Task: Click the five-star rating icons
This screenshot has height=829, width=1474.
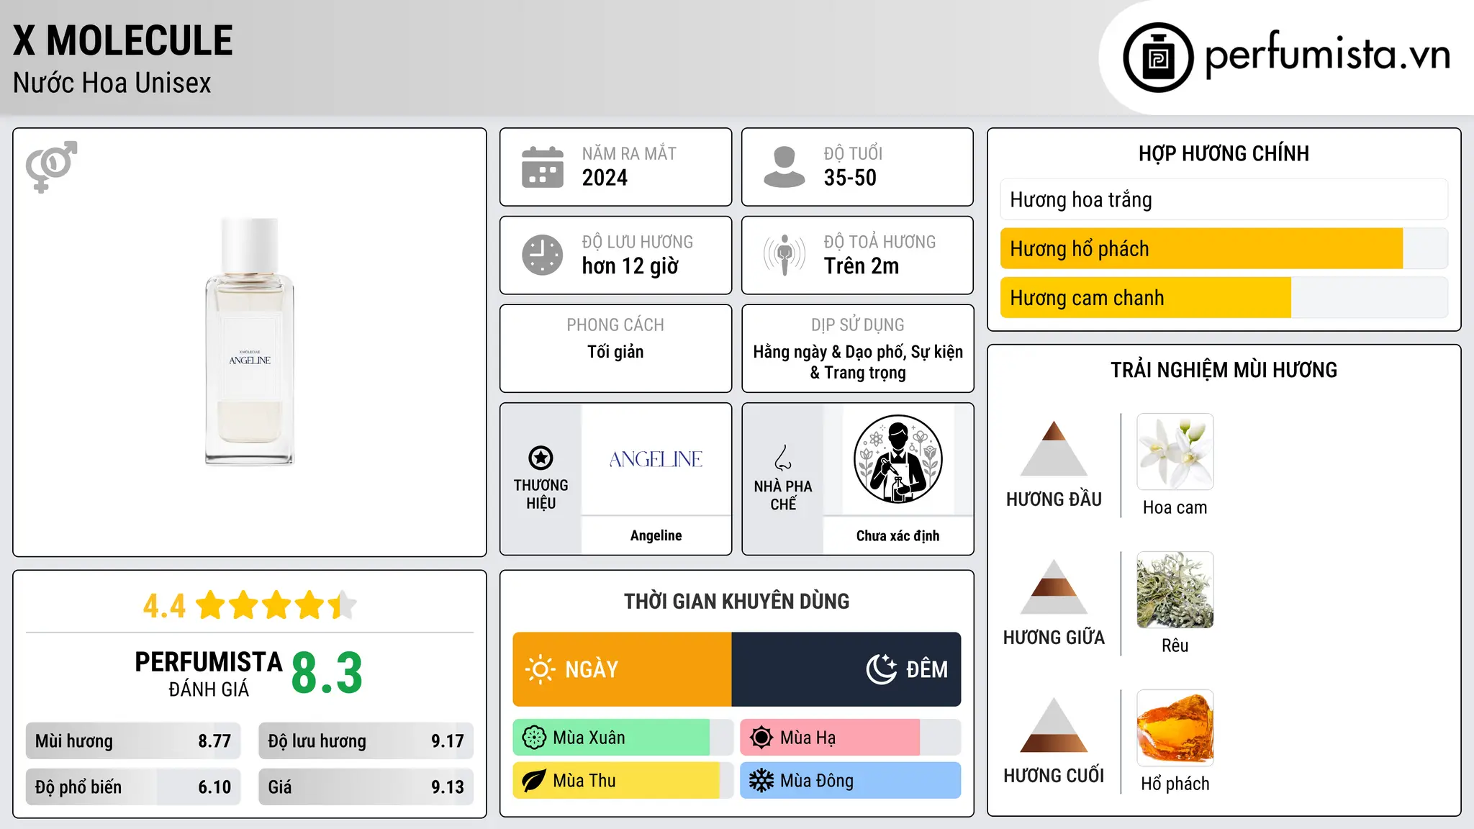Action: pyautogui.click(x=276, y=605)
